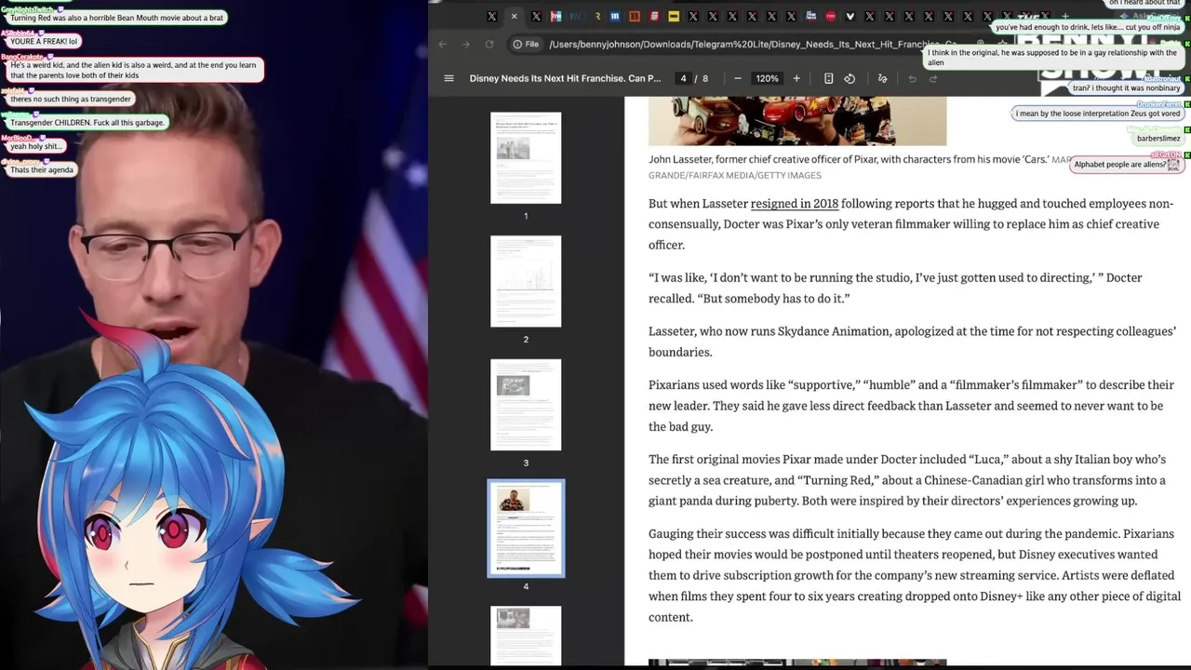Viewport: 1191px width, 670px height.
Task: Click chat message 'tran? i thought it was nonbinary'
Action: (x=1126, y=88)
